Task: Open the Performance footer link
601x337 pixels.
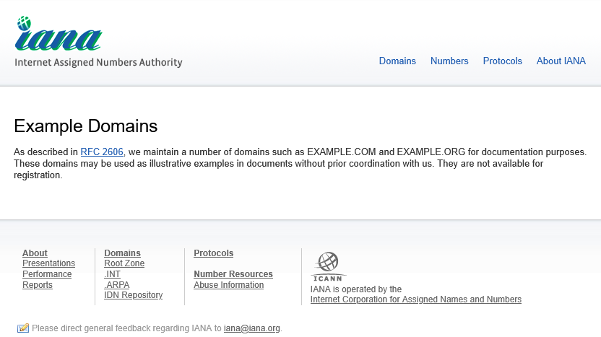Action: point(47,274)
